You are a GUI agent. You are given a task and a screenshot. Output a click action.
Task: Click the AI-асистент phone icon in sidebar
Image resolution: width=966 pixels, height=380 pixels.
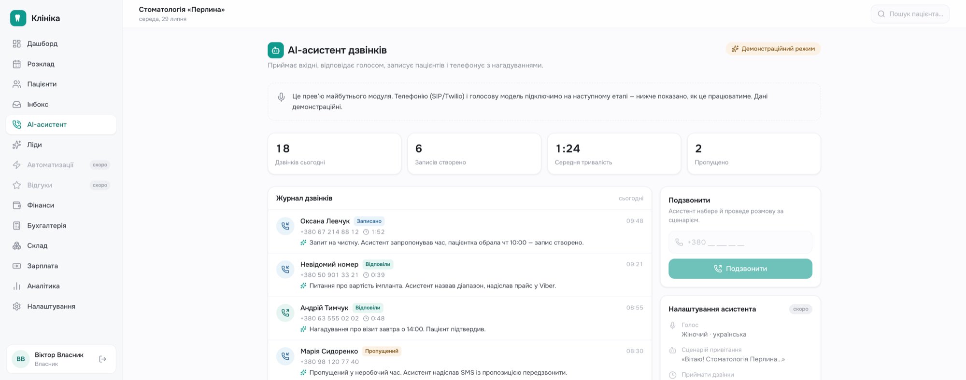[16, 124]
